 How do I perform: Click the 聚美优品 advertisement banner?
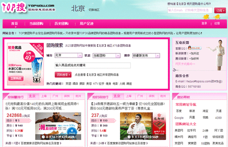tap(26, 64)
